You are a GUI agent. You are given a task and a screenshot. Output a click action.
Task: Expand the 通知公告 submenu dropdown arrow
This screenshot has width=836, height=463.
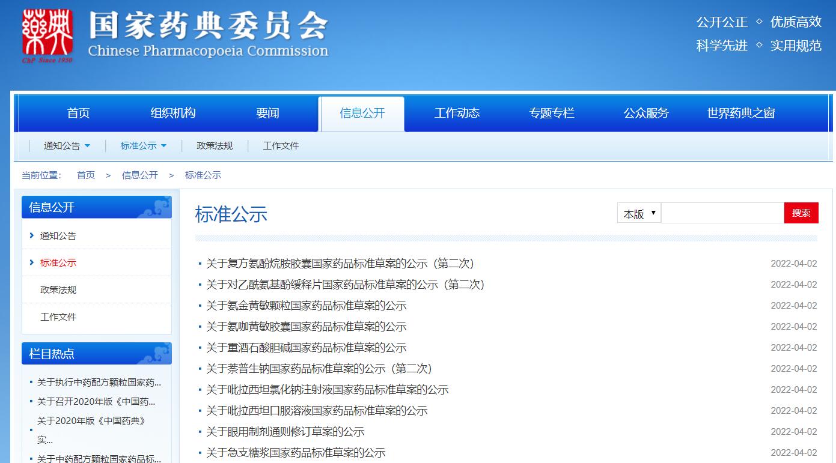[87, 146]
